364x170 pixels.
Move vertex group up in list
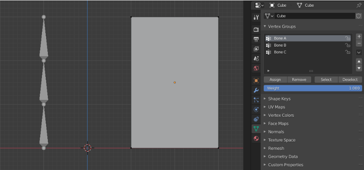coord(359,61)
